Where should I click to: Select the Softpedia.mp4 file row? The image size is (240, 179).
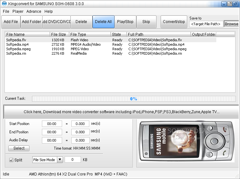(111, 44)
